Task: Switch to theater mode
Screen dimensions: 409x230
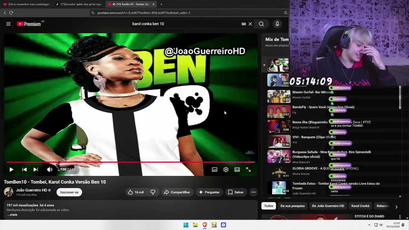Action: 237,170
